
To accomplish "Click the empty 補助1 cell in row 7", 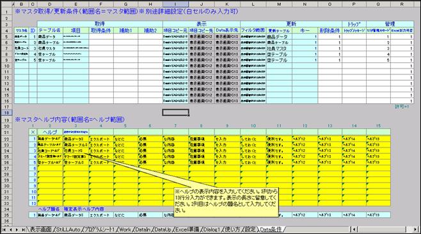I will tap(125, 48).
